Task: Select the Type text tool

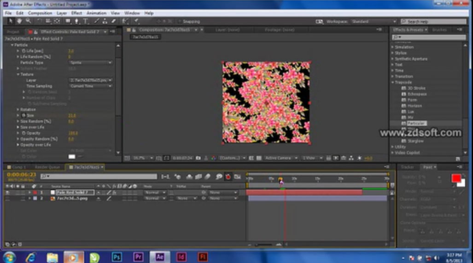Action: (x=86, y=21)
